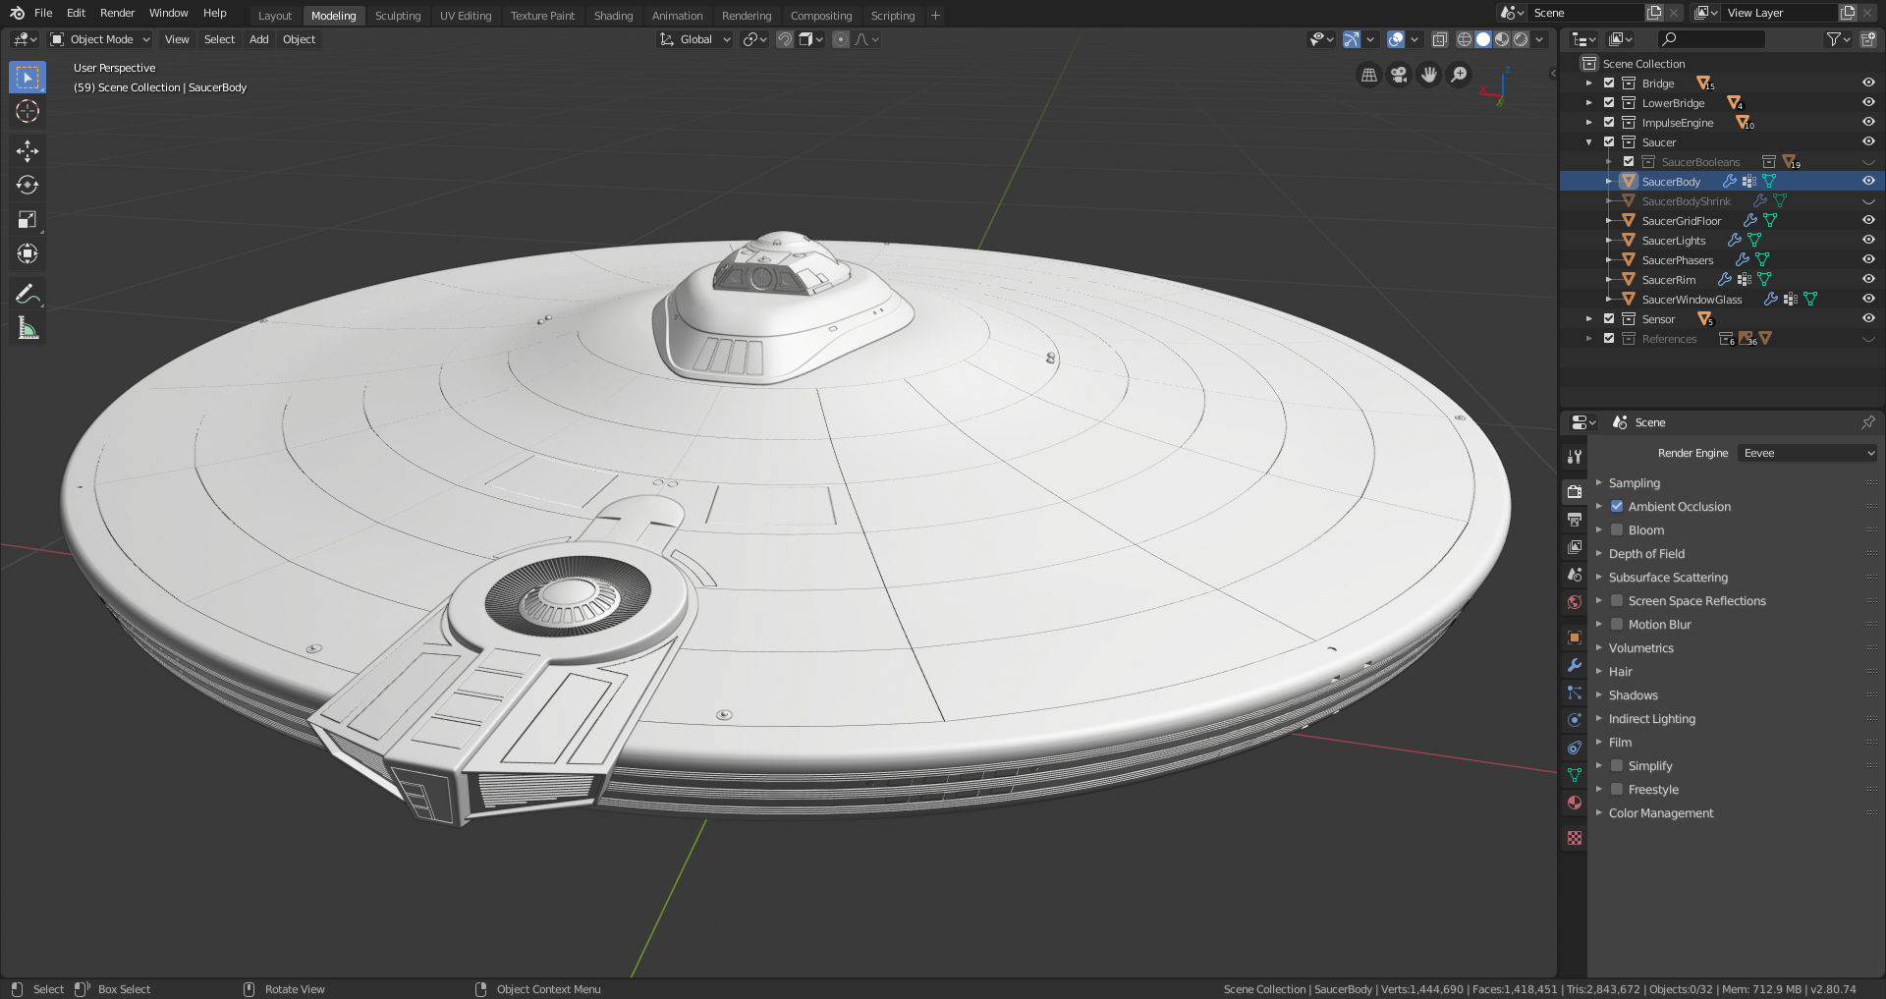This screenshot has height=999, width=1886.
Task: Open the Material properties tab
Action: tap(1575, 803)
